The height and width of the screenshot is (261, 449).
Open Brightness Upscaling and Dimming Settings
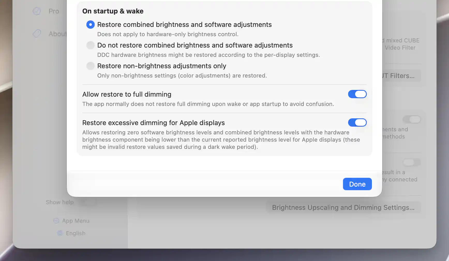(x=343, y=208)
